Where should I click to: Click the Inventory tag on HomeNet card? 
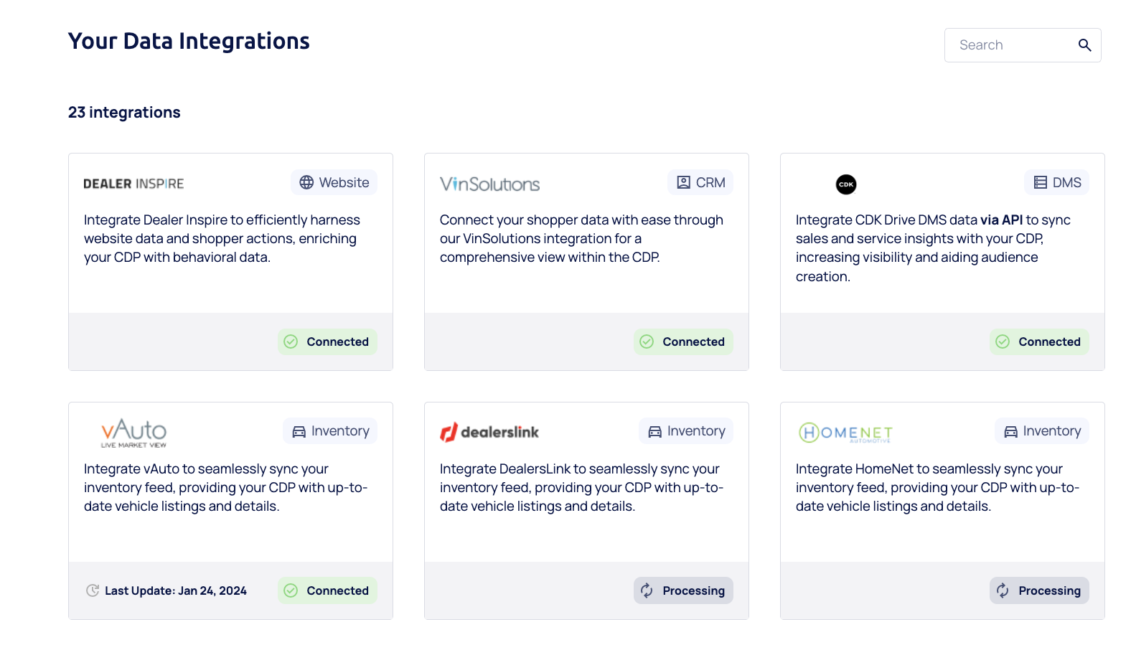point(1042,431)
